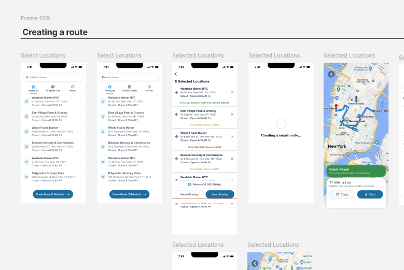Toggle star for Whole Foods Market, 6-selected frame
The height and width of the screenshot is (270, 404).
[x=26, y=132]
